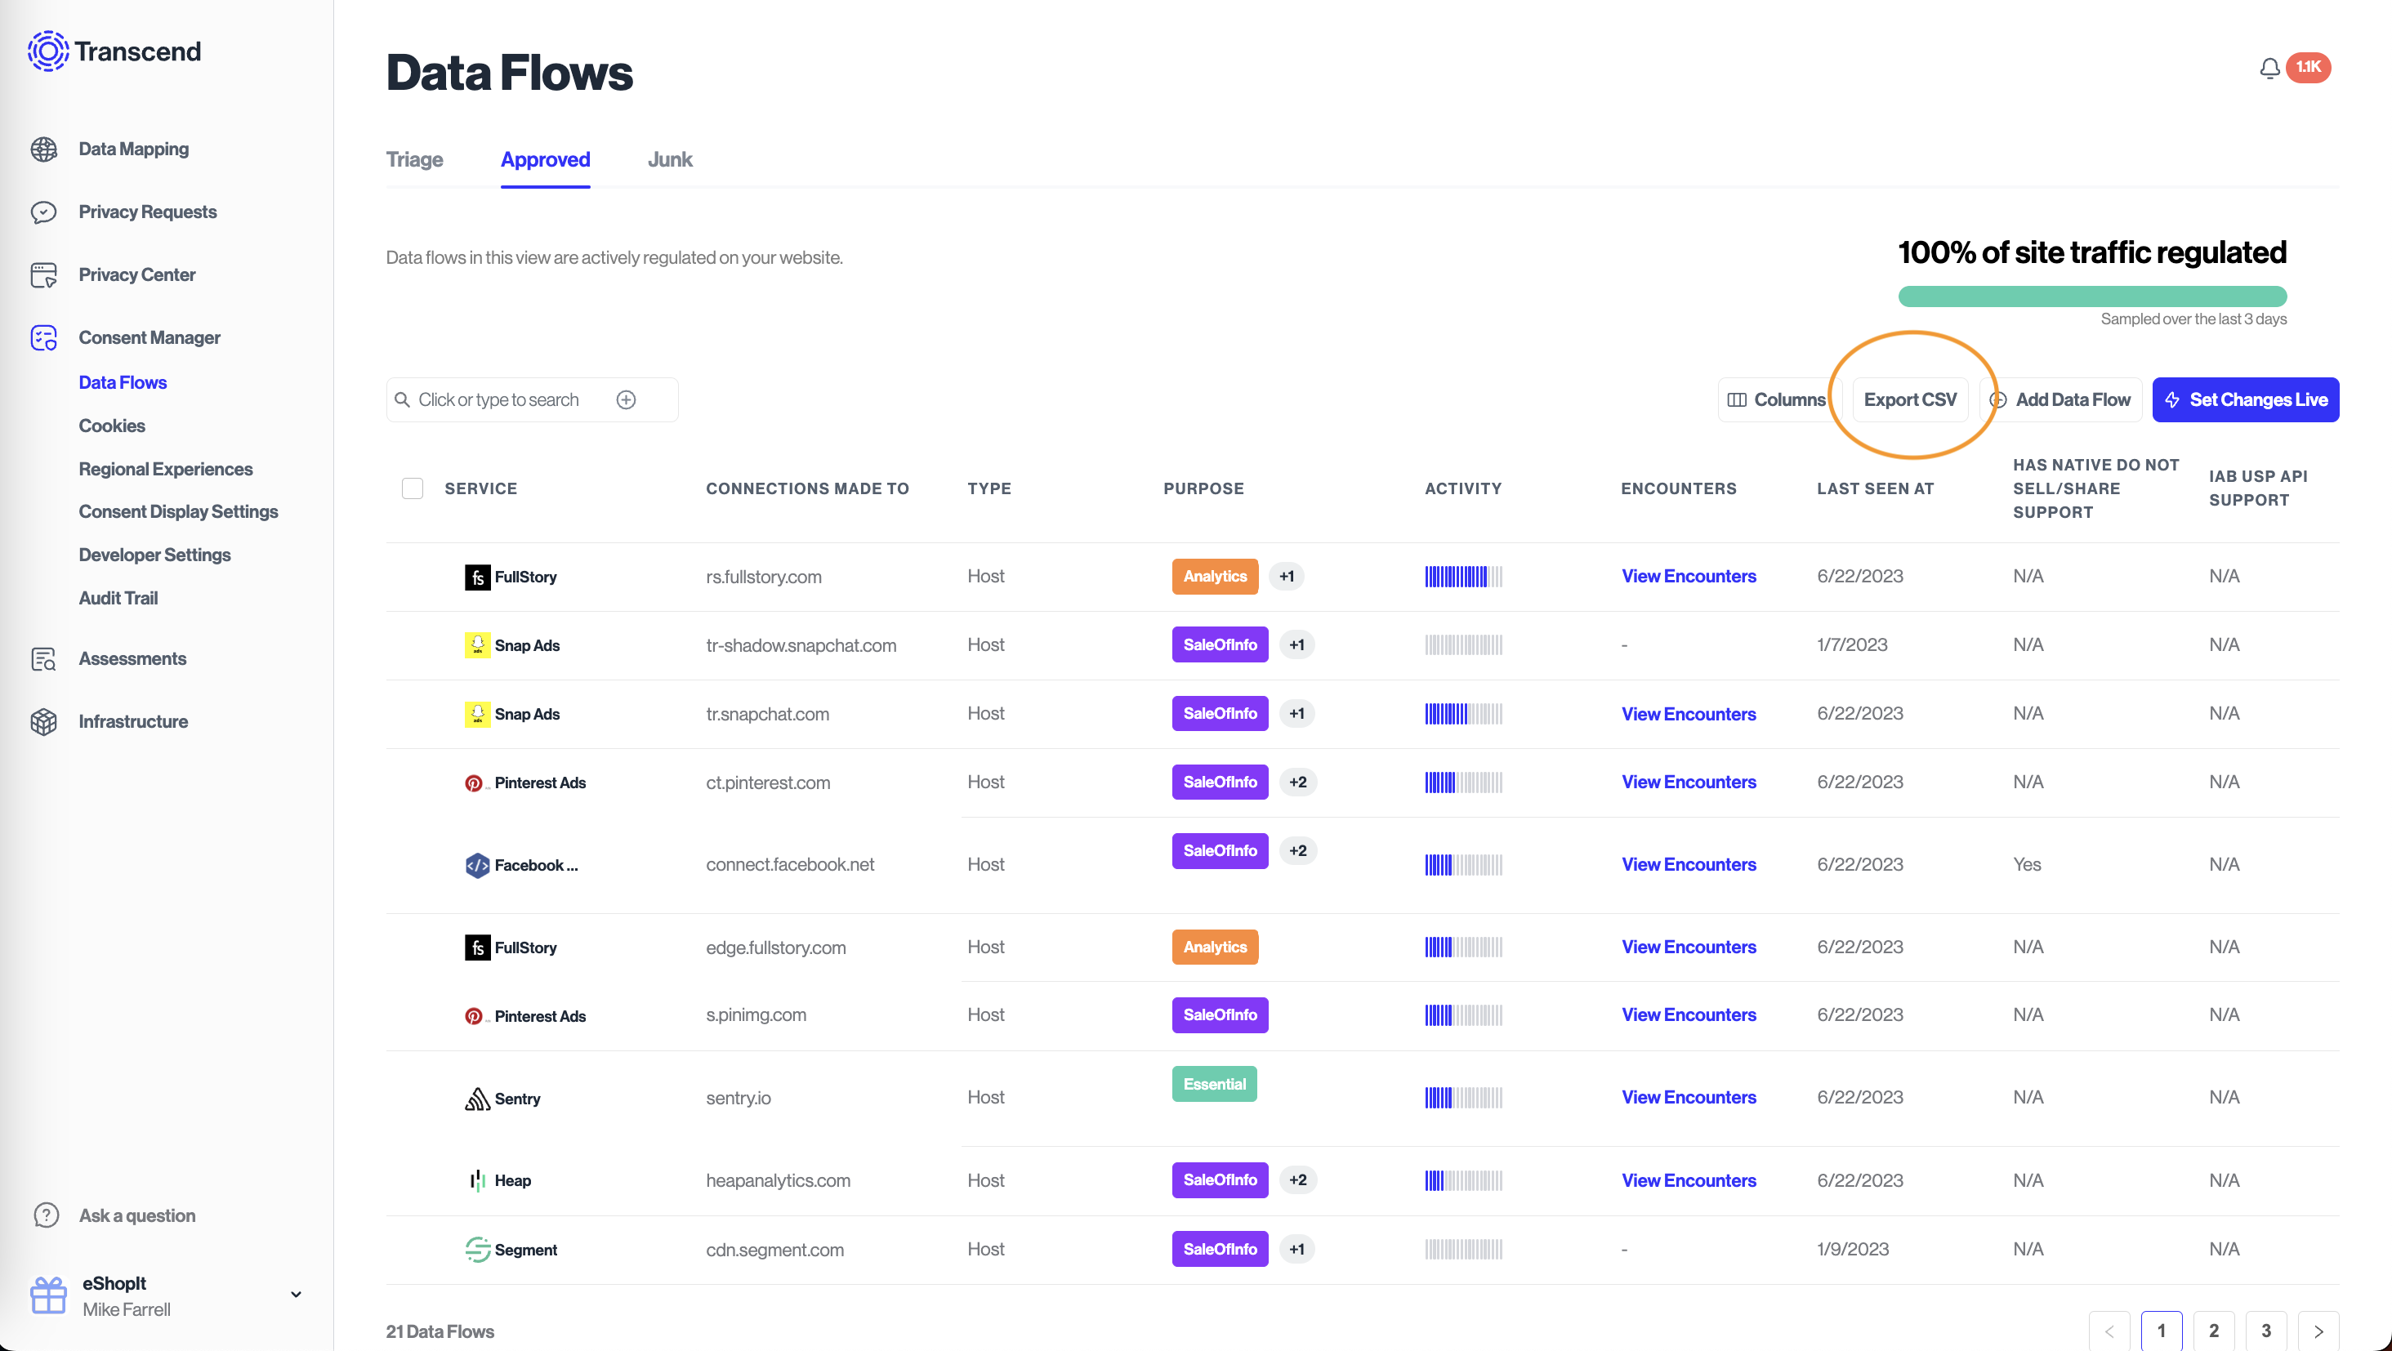Expand the eShopIt account switcher chevron
The image size is (2392, 1351).
(x=297, y=1295)
